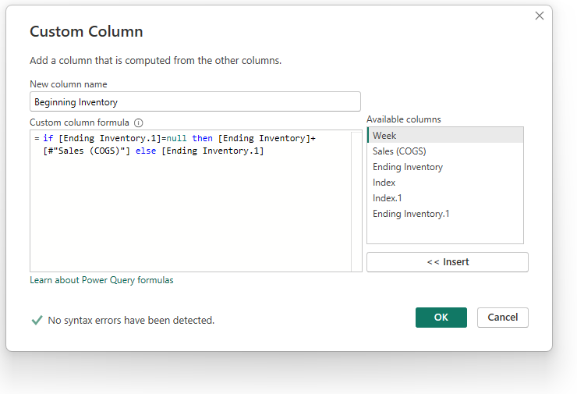This screenshot has height=394, width=577.
Task: Open Learn about Power Query formulas link
Action: click(101, 280)
